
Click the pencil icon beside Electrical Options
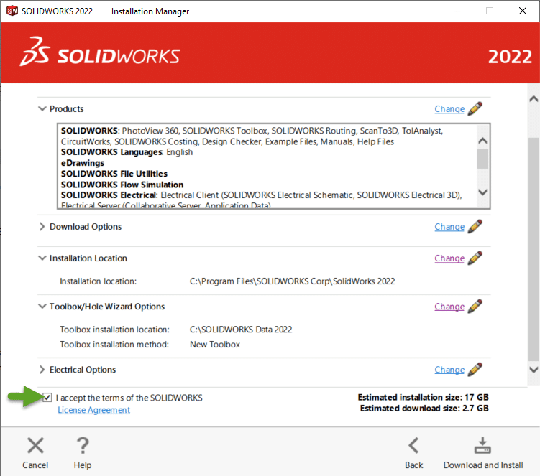(475, 370)
